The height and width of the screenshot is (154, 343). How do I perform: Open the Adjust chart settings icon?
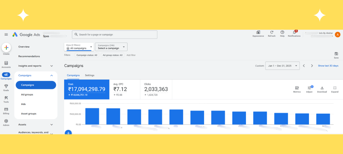(x=309, y=88)
